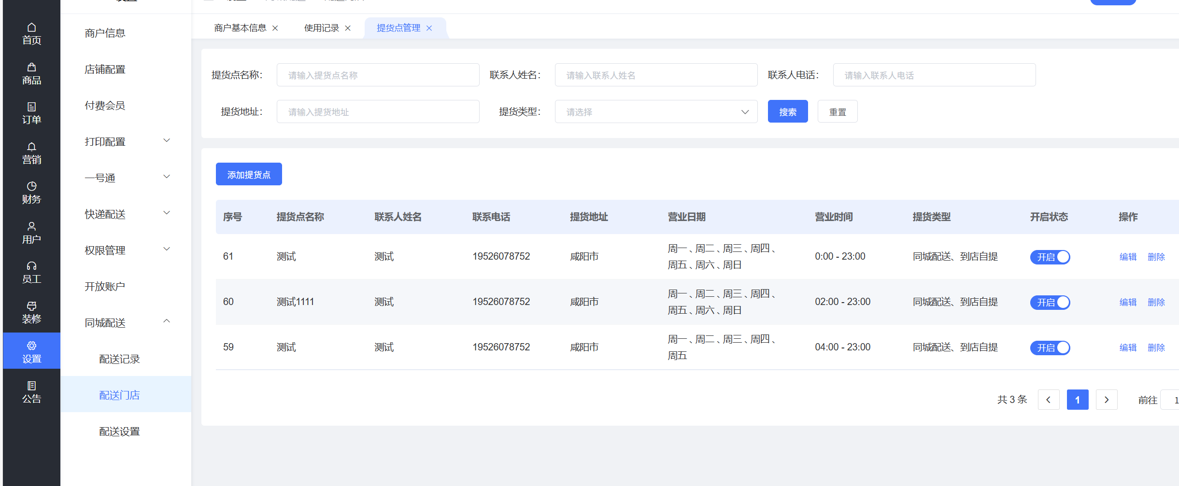Image resolution: width=1179 pixels, height=486 pixels.
Task: Click the 商品 shopping bag icon
Action: [31, 68]
